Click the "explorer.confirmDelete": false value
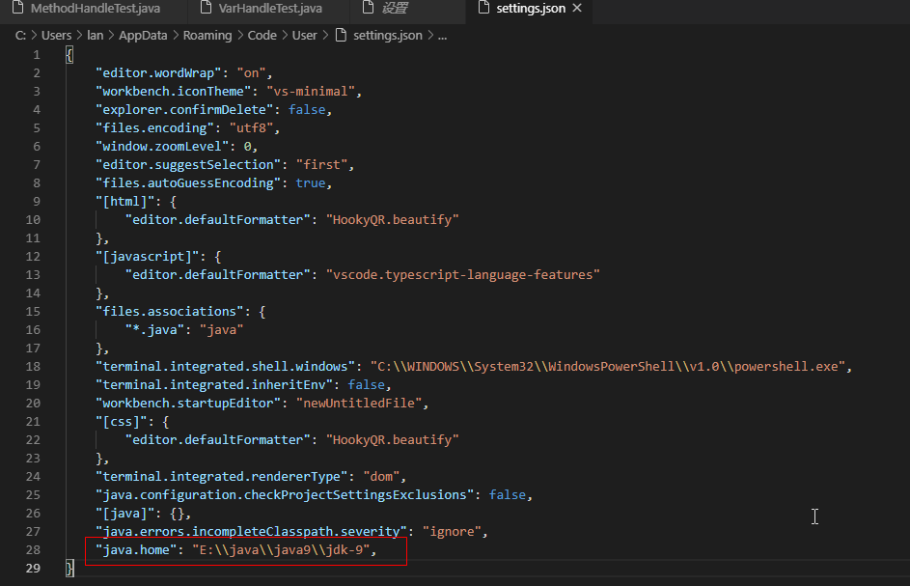The width and height of the screenshot is (910, 586). [308, 109]
